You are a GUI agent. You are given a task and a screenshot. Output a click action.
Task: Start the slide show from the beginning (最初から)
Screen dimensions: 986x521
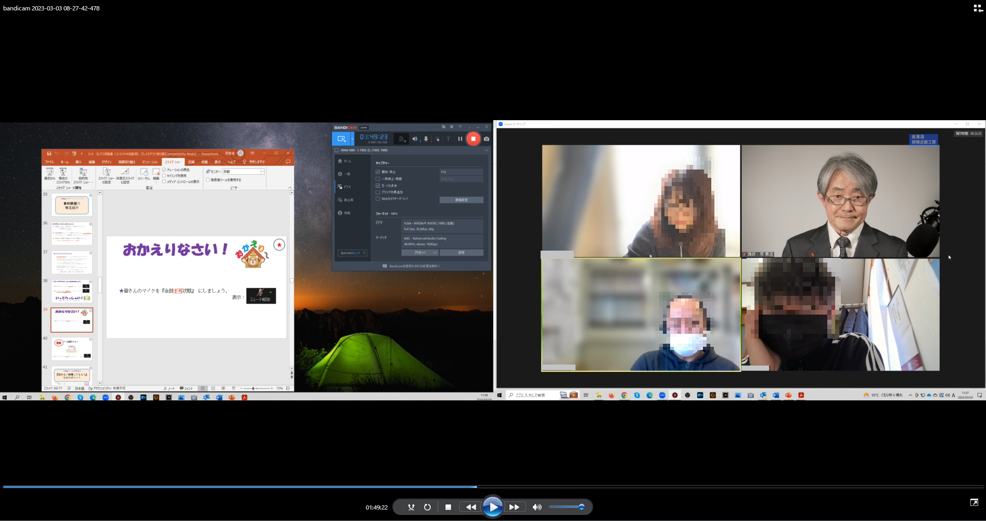[x=49, y=175]
